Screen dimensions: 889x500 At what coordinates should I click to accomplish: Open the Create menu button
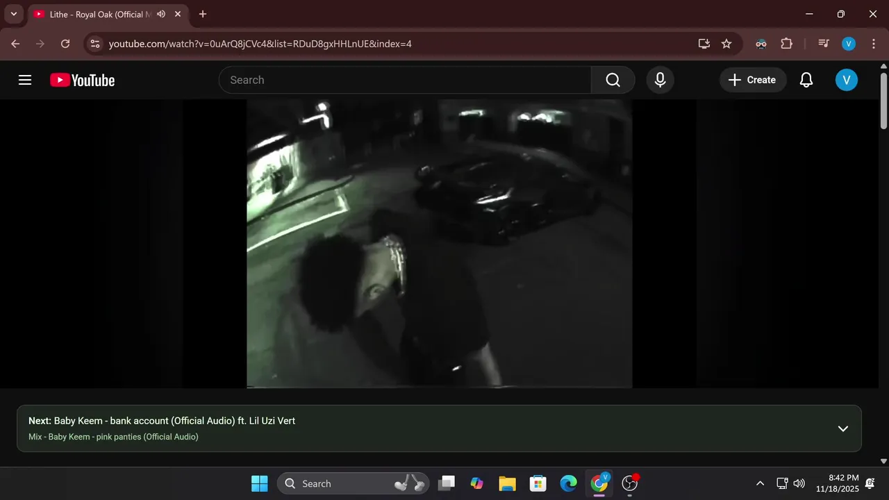(752, 80)
